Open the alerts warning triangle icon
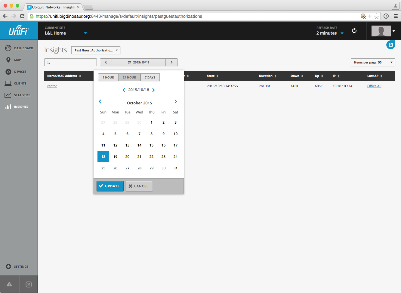Screen dimensions: 401x293 (9, 284)
